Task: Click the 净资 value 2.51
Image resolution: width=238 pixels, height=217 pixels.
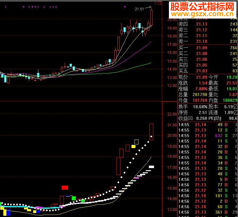Action: coord(203,112)
